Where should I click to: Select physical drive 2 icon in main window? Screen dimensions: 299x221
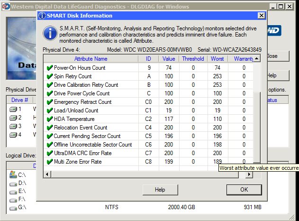point(13,118)
